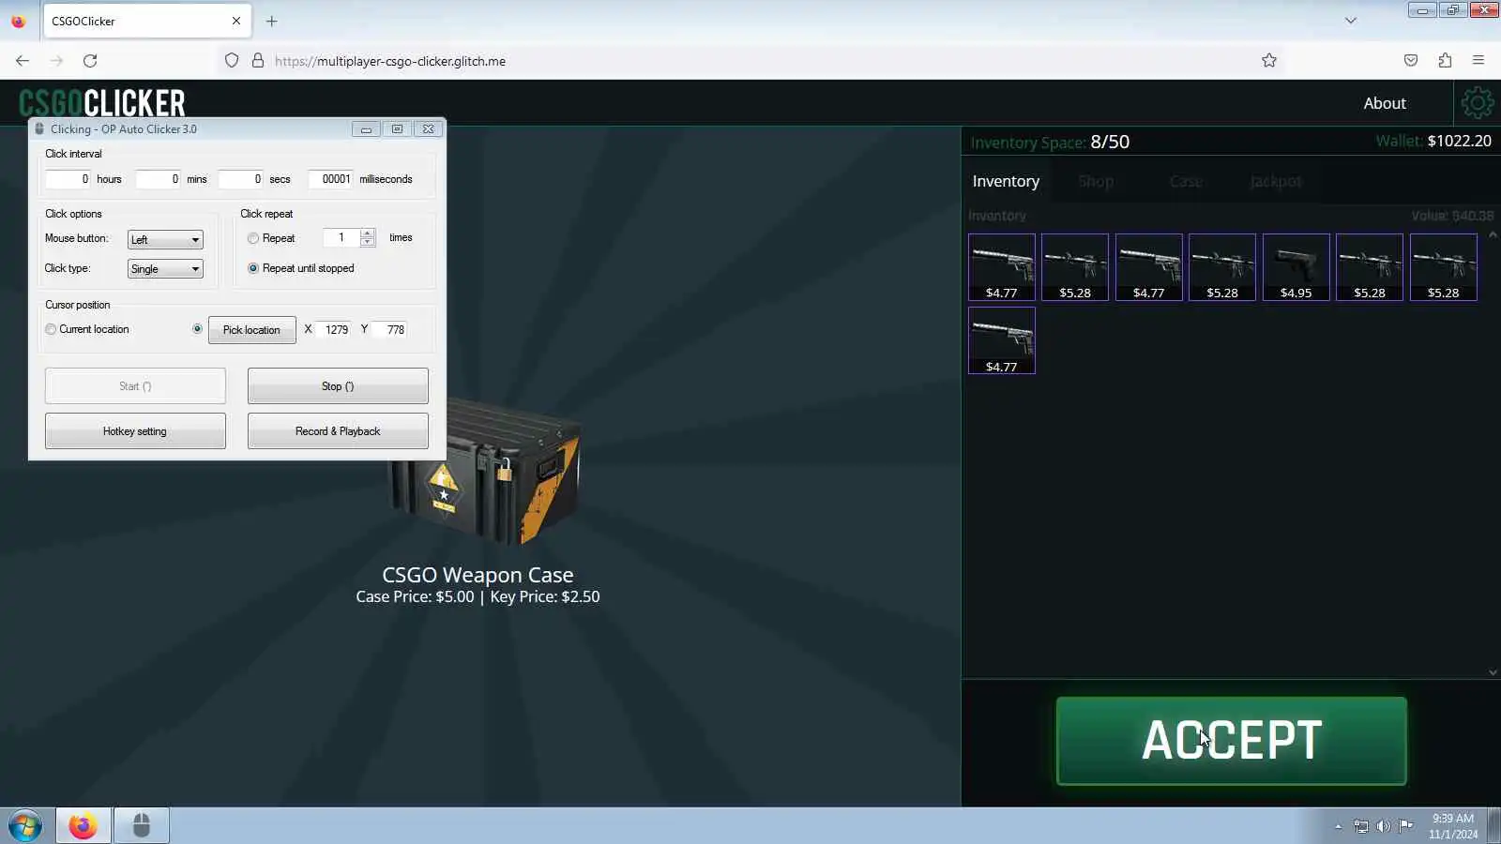Screen dimensions: 1501x844
Task: Stop the auto clicker
Action: point(338,386)
